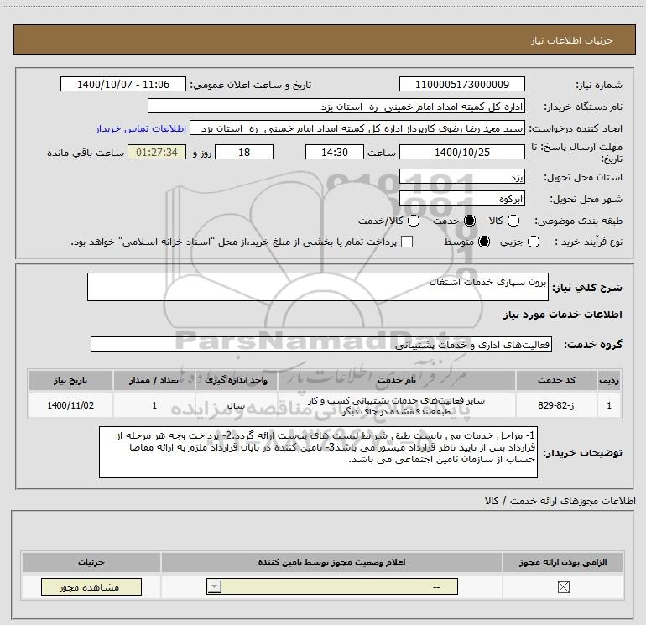Click the buyer notes text area
Image resolution: width=646 pixels, height=625 pixels.
318,452
